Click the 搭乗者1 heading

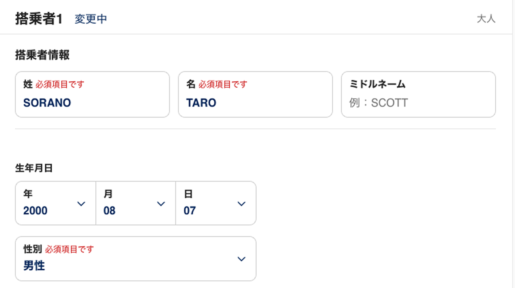[x=39, y=19]
